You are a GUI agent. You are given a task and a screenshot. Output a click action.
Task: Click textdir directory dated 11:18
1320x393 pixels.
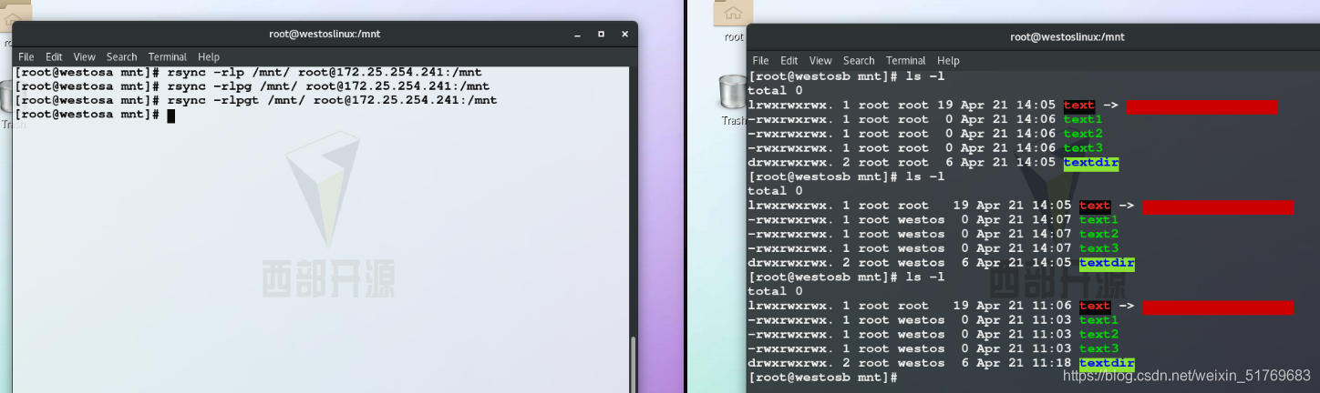point(1107,364)
